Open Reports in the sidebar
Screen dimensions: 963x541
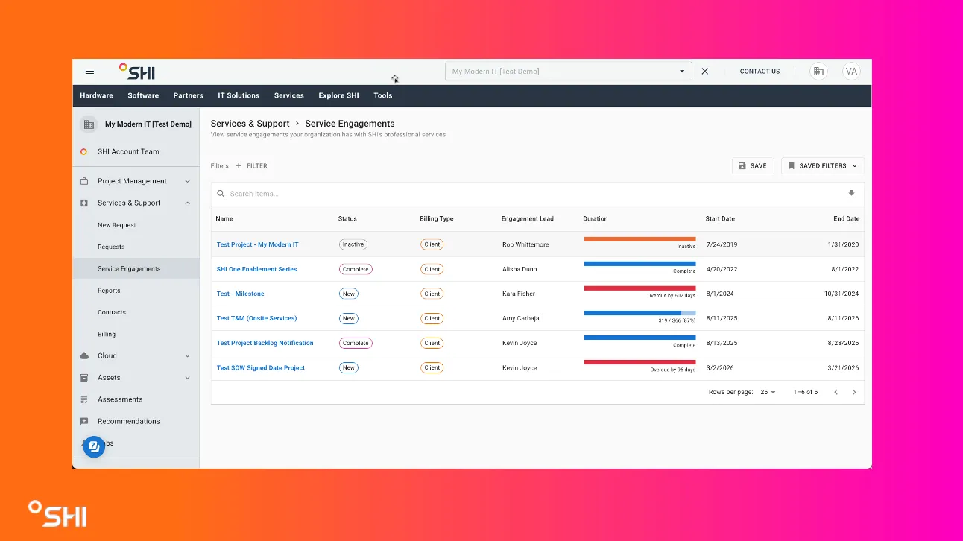pos(109,291)
